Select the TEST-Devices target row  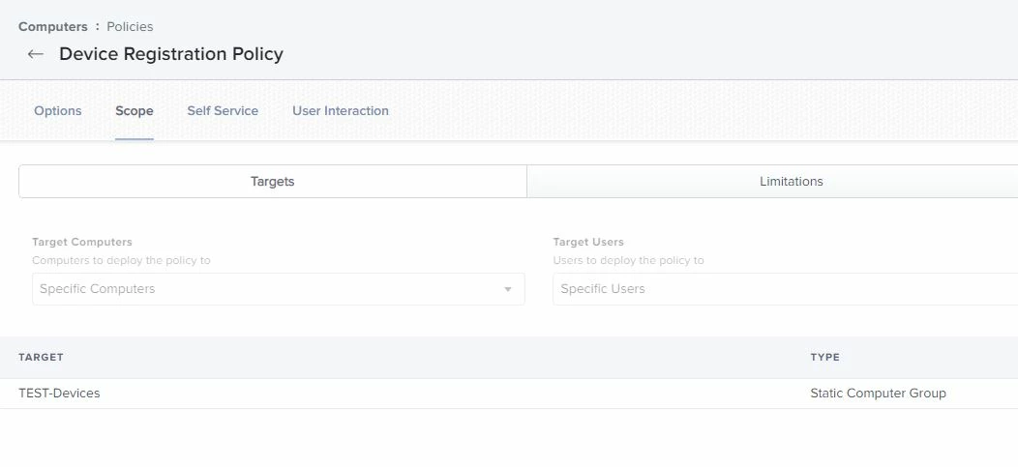pyautogui.click(x=509, y=394)
